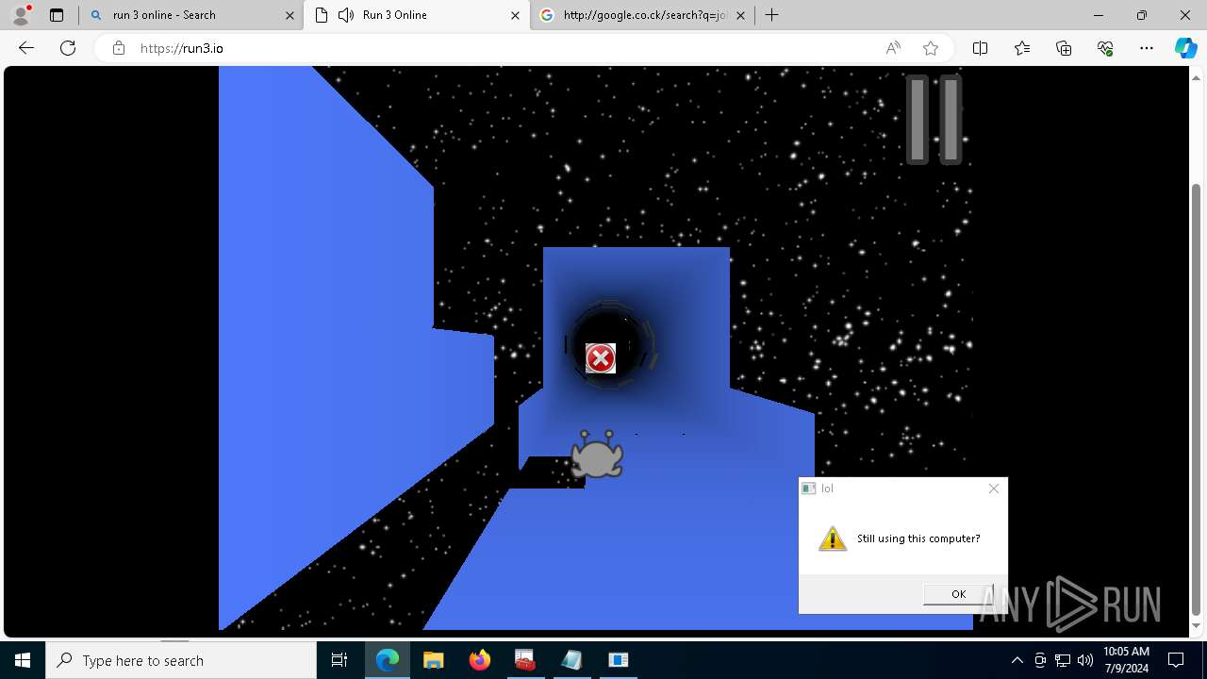Switch to the google.co.ck search tab
This screenshot has width=1207, height=679.
[643, 15]
